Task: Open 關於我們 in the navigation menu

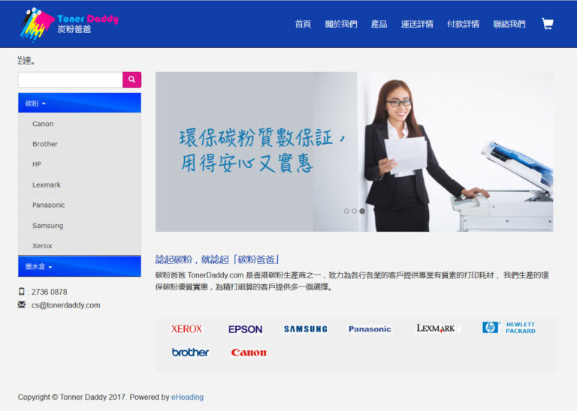Action: (341, 24)
